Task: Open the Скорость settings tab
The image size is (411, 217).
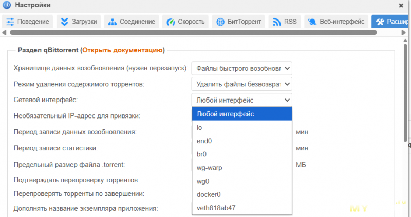Action: coord(185,22)
